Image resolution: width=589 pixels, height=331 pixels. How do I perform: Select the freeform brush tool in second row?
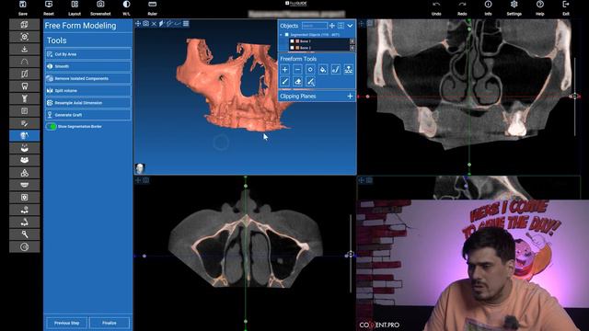coord(284,82)
